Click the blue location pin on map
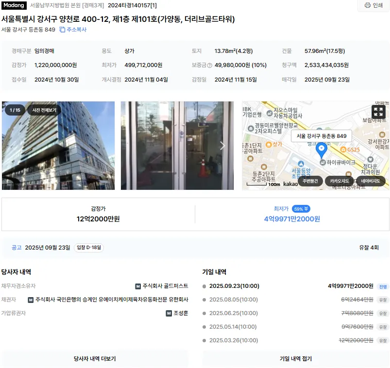Image resolution: width=390 pixels, height=368 pixels. (x=322, y=150)
